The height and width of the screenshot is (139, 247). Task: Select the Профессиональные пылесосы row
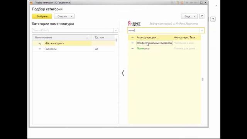pyautogui.click(x=164, y=43)
